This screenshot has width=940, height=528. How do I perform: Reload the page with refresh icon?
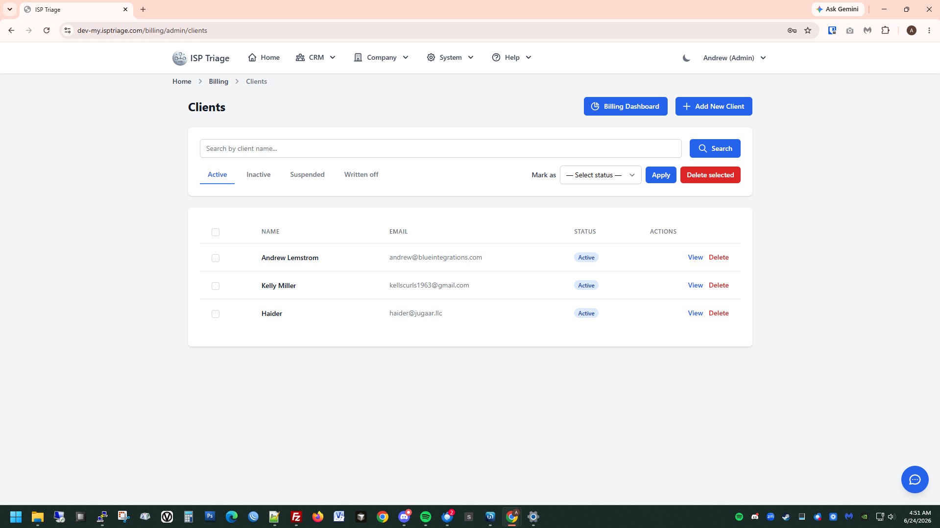coord(47,30)
